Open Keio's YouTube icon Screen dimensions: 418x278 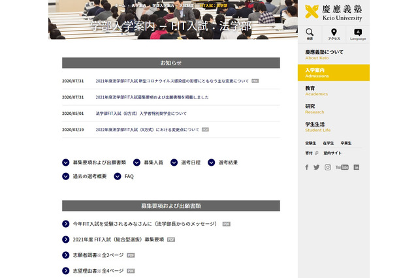[342, 167]
